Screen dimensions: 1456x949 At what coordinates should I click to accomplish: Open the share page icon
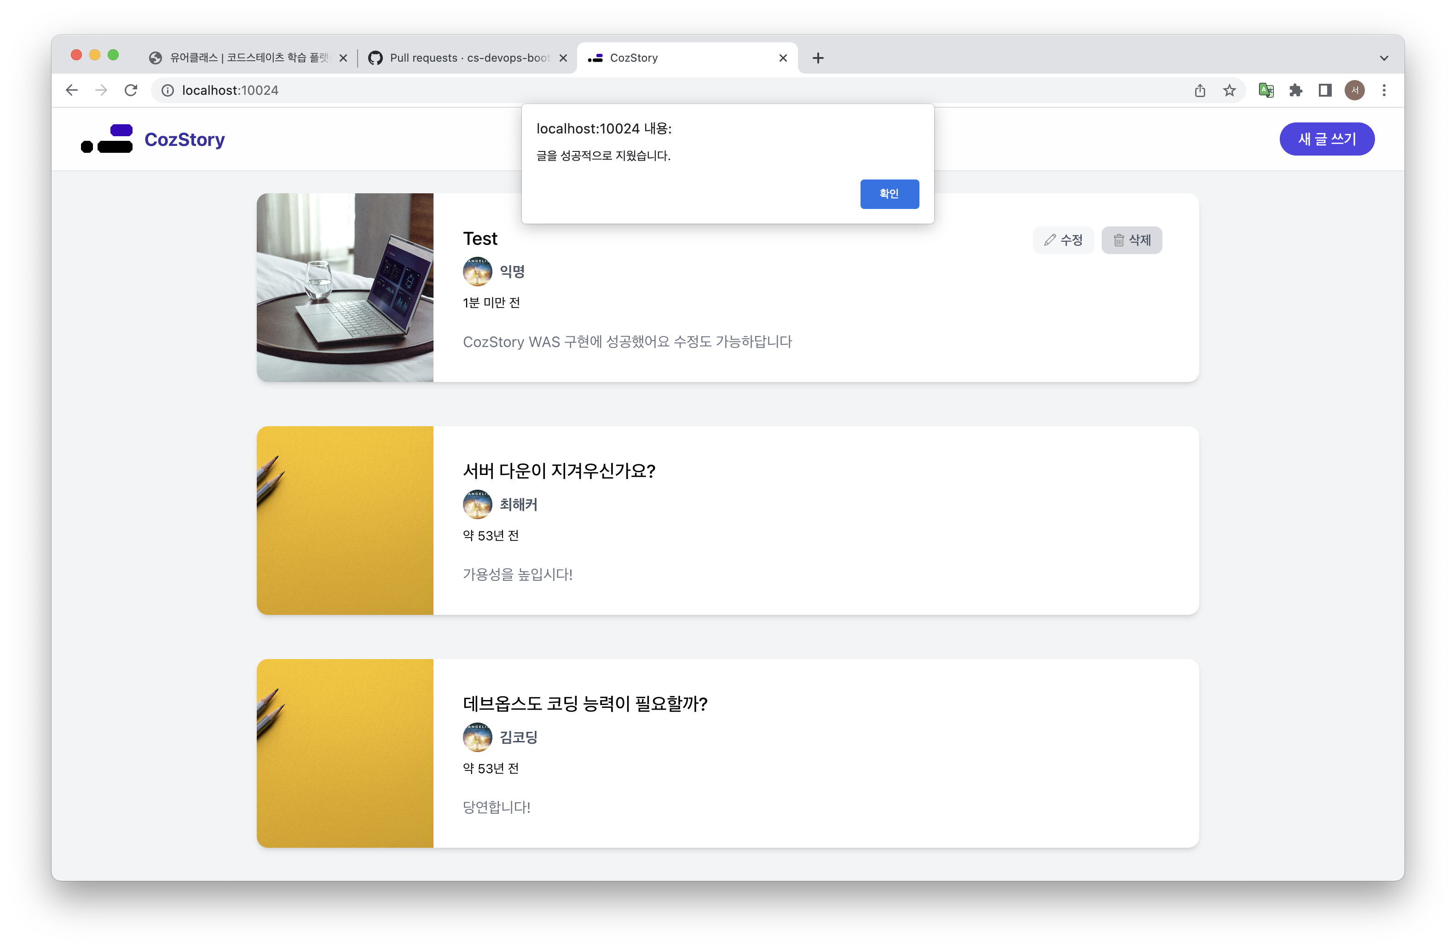coord(1200,91)
